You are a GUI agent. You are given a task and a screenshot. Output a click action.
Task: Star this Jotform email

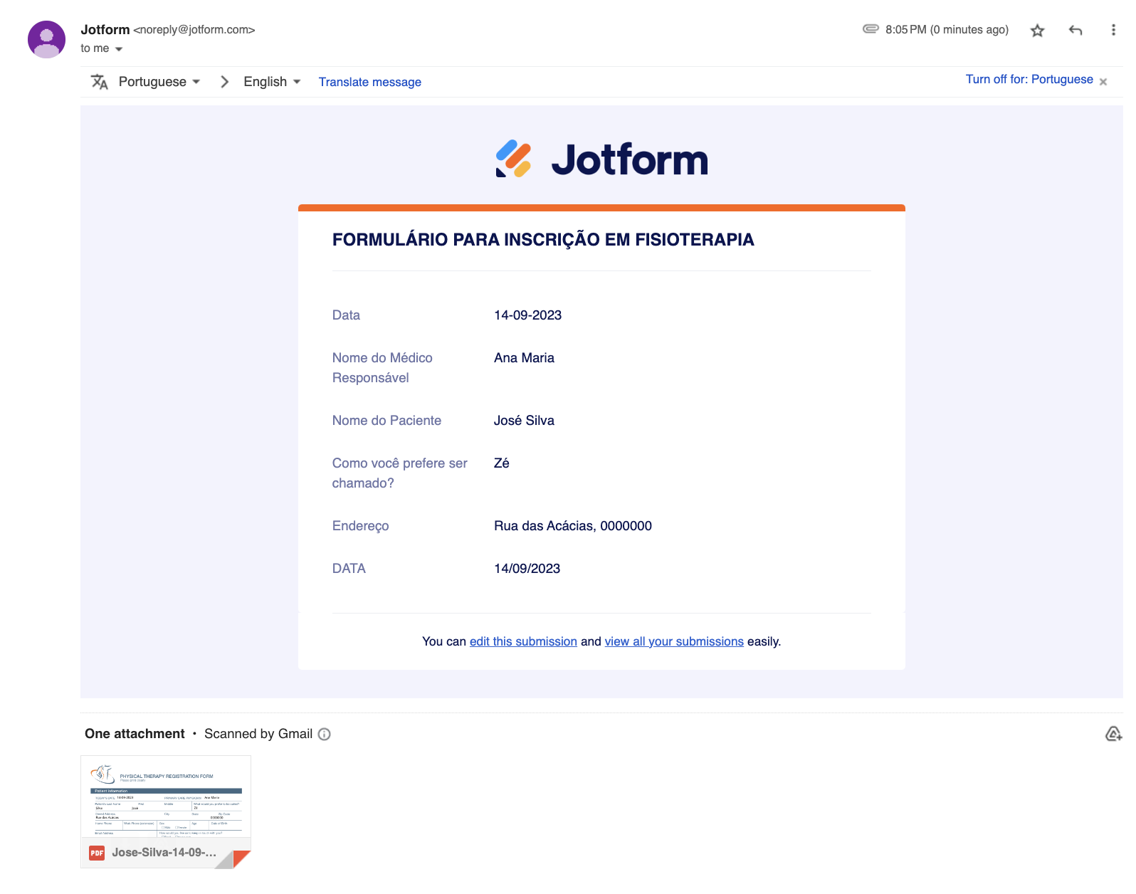click(x=1037, y=30)
